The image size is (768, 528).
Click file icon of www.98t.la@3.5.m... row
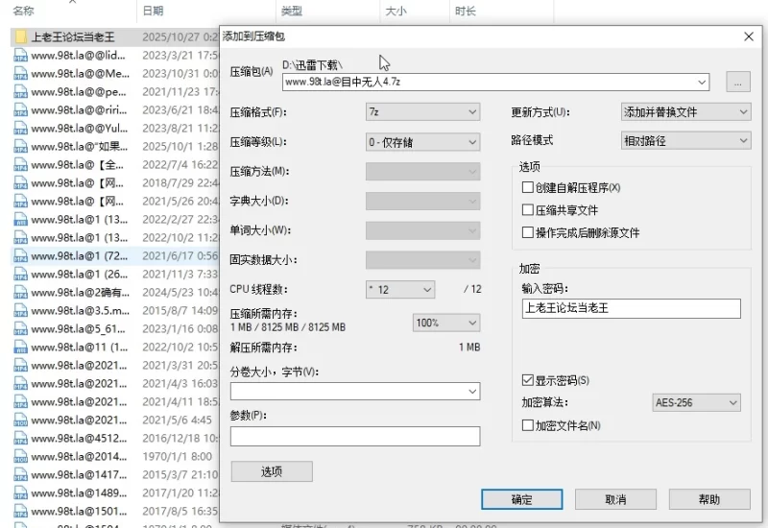pos(20,310)
